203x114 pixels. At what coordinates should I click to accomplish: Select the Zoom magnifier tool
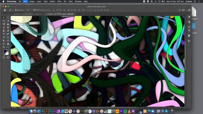(4, 47)
